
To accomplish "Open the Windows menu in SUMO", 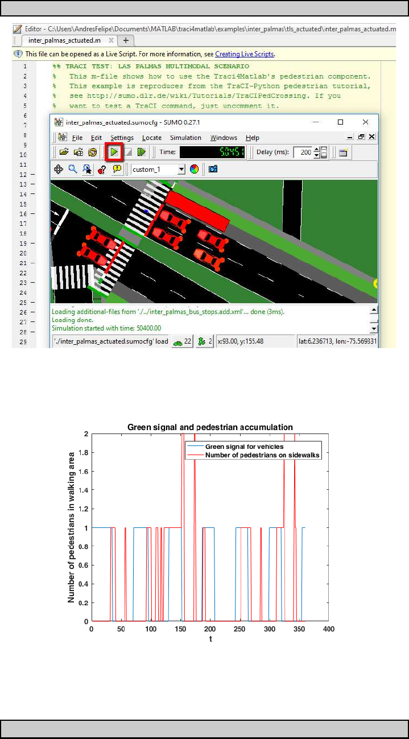I will (224, 138).
